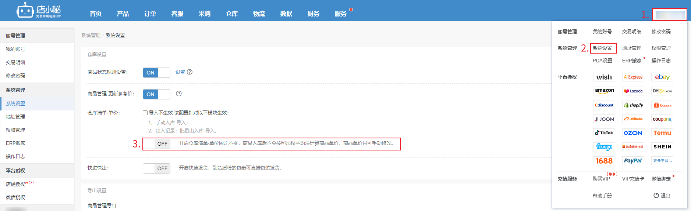
Task: Open the shopify platform authorization
Action: pos(633,105)
